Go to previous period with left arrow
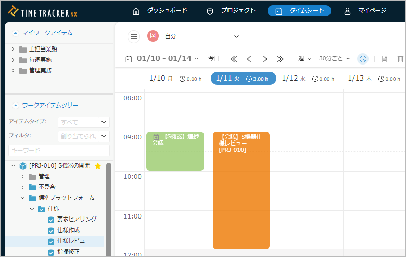 (249, 59)
